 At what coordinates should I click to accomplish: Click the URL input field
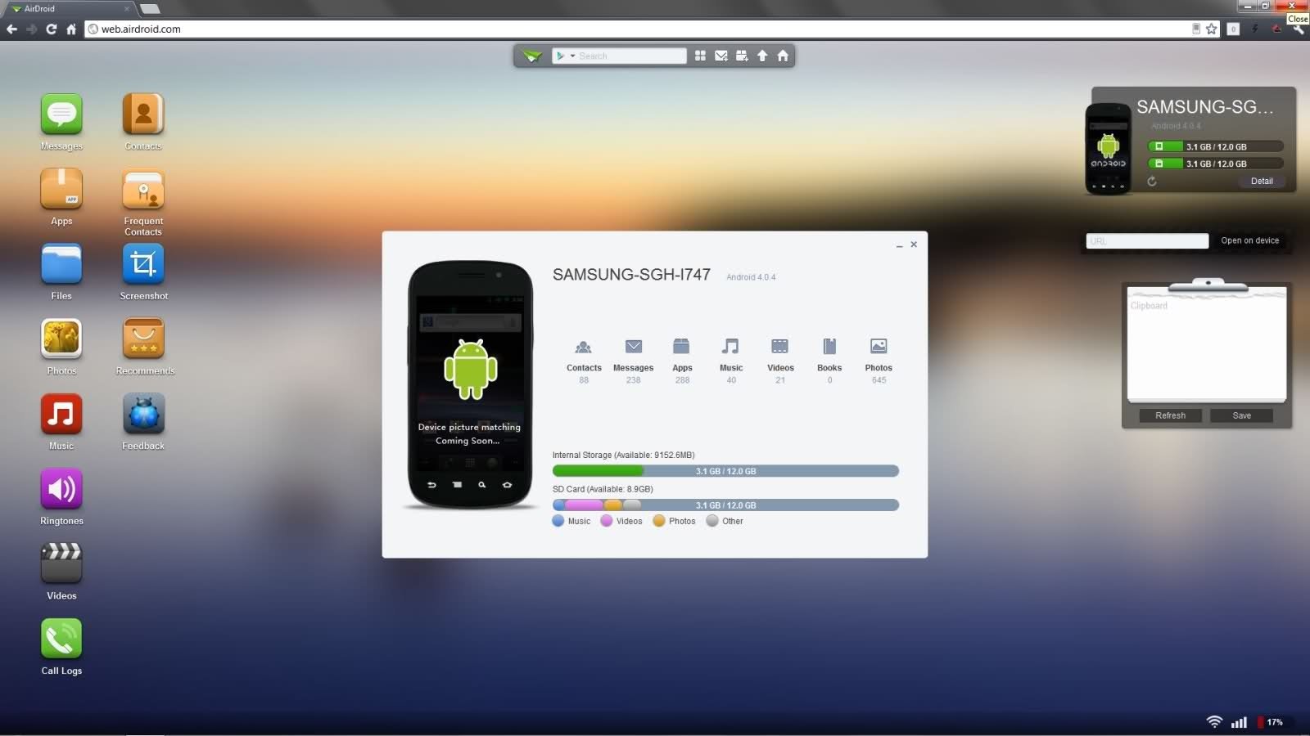coord(1147,240)
